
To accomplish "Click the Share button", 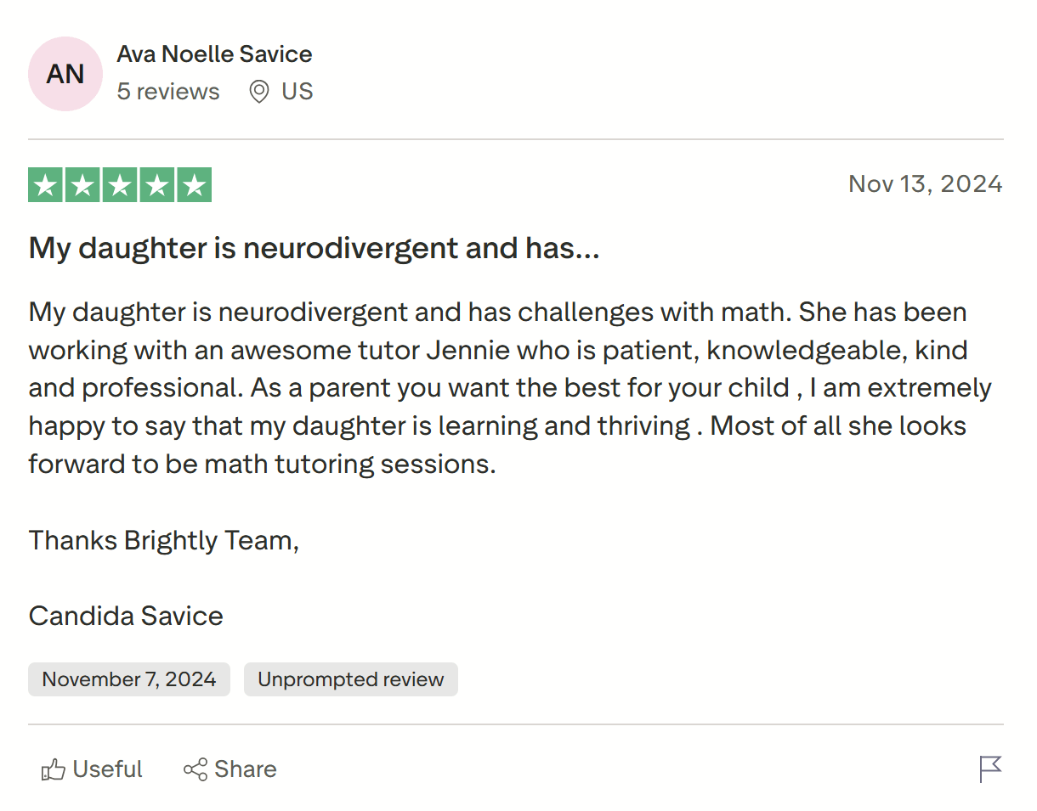I will tap(229, 769).
